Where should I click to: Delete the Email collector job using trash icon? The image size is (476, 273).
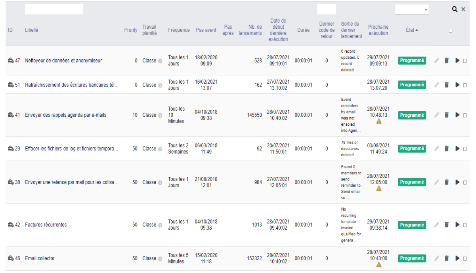coord(447,258)
